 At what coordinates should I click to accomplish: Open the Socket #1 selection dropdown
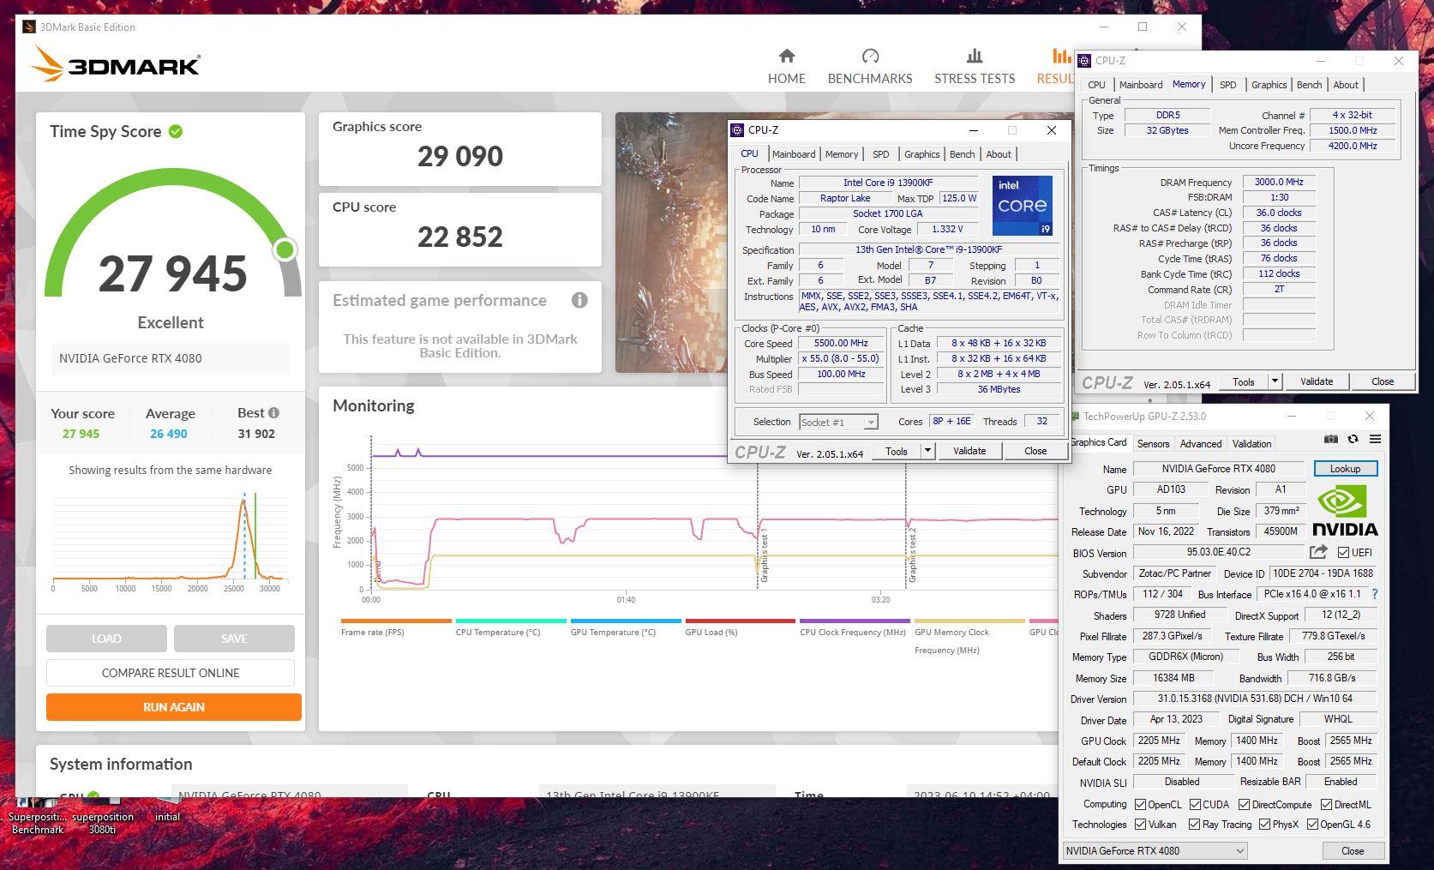point(870,422)
